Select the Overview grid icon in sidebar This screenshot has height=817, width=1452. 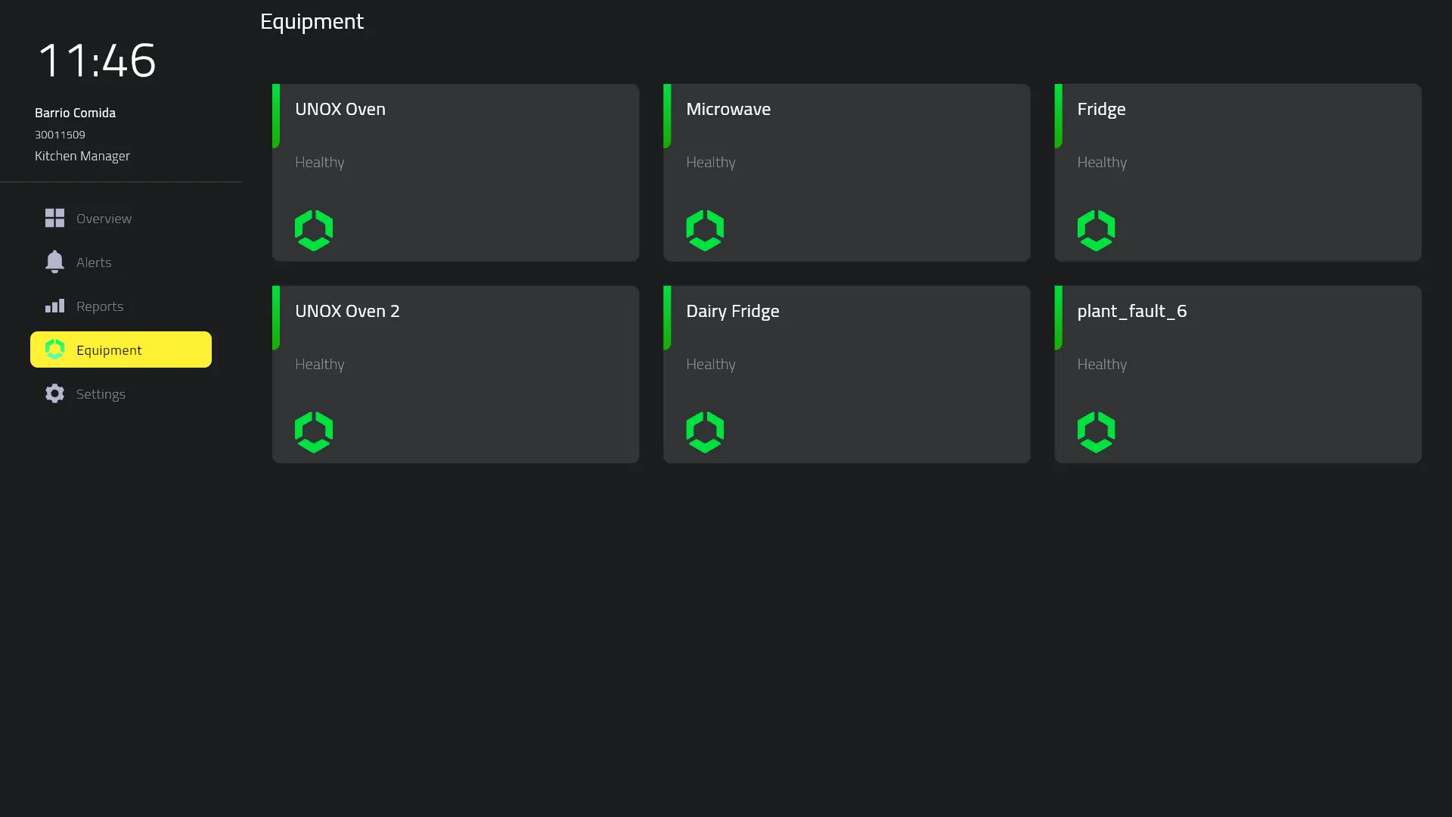54,218
